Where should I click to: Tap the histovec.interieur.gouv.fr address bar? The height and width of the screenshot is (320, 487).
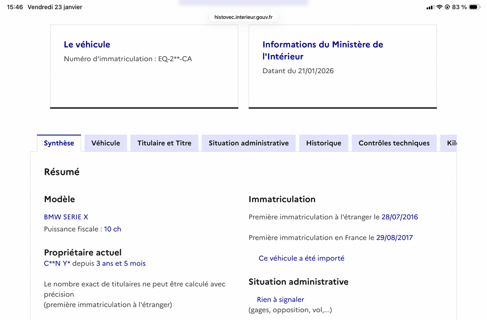243,17
